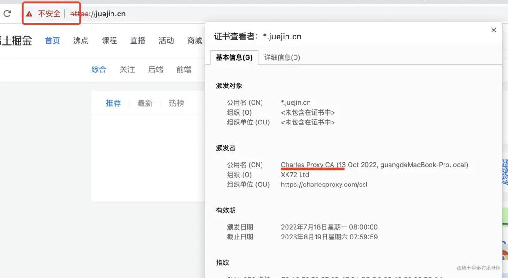Click the 颁发对象 section heading

coord(229,86)
